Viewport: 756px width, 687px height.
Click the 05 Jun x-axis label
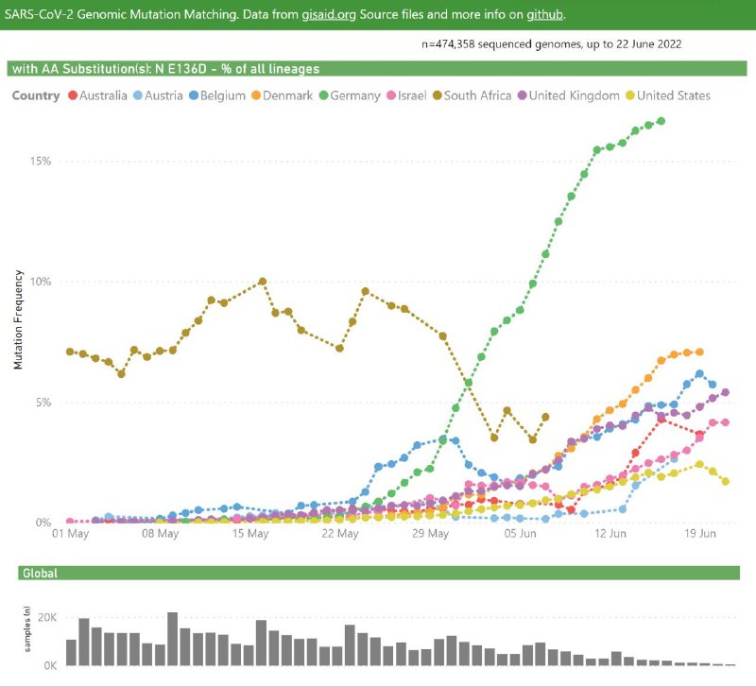click(521, 534)
